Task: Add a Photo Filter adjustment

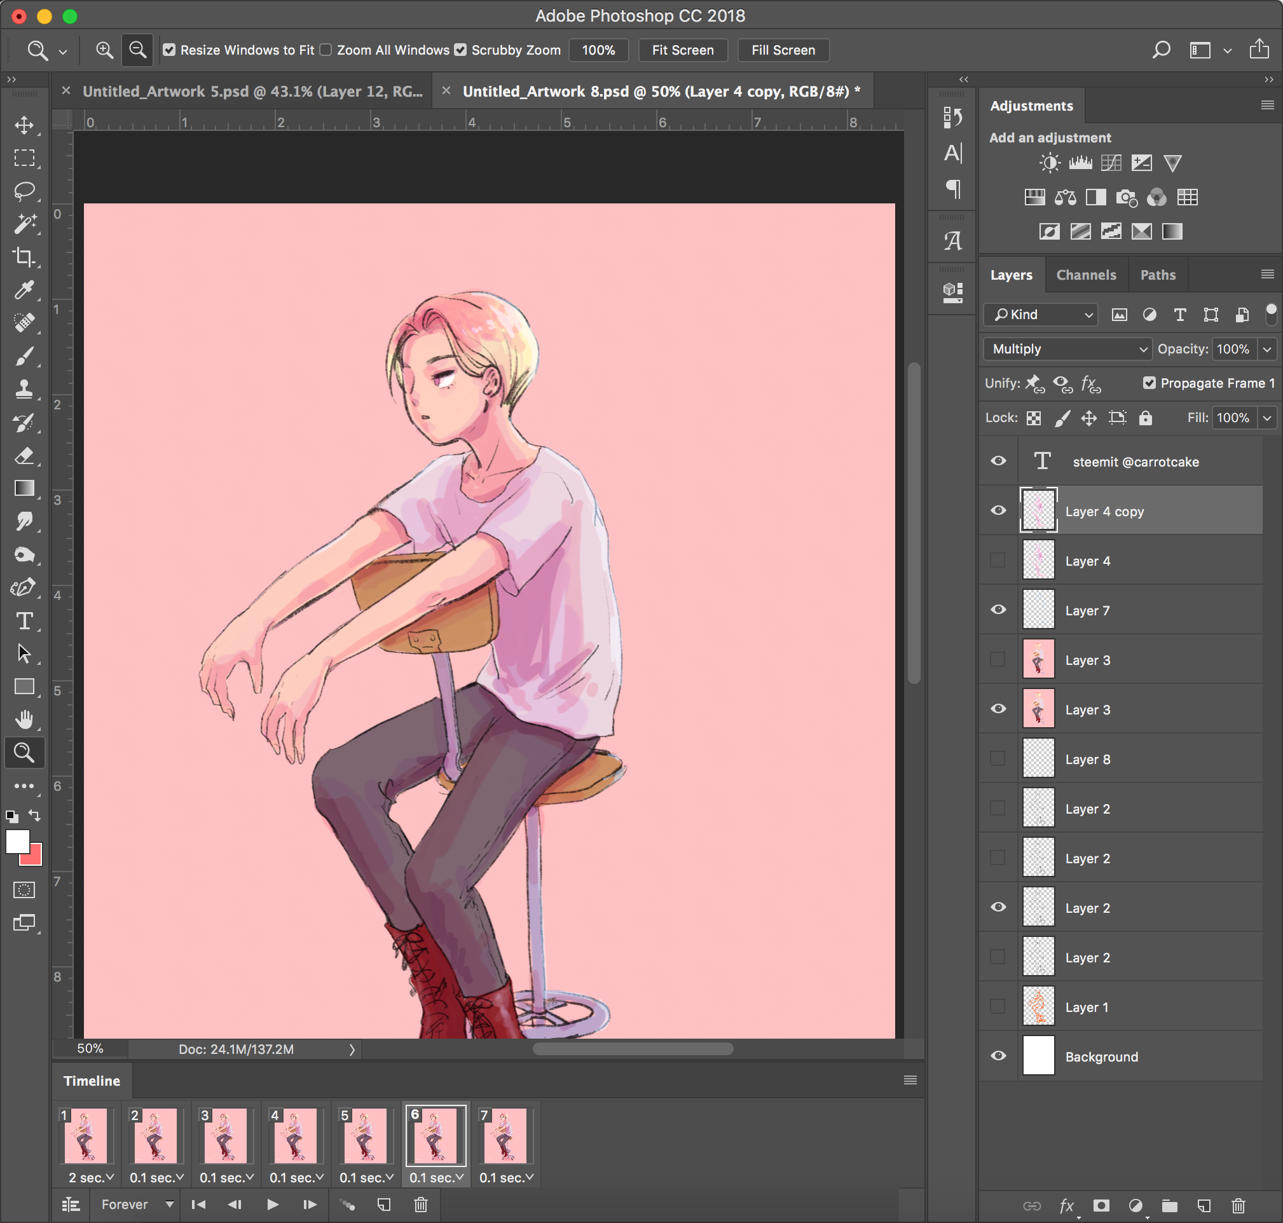Action: coord(1126,198)
